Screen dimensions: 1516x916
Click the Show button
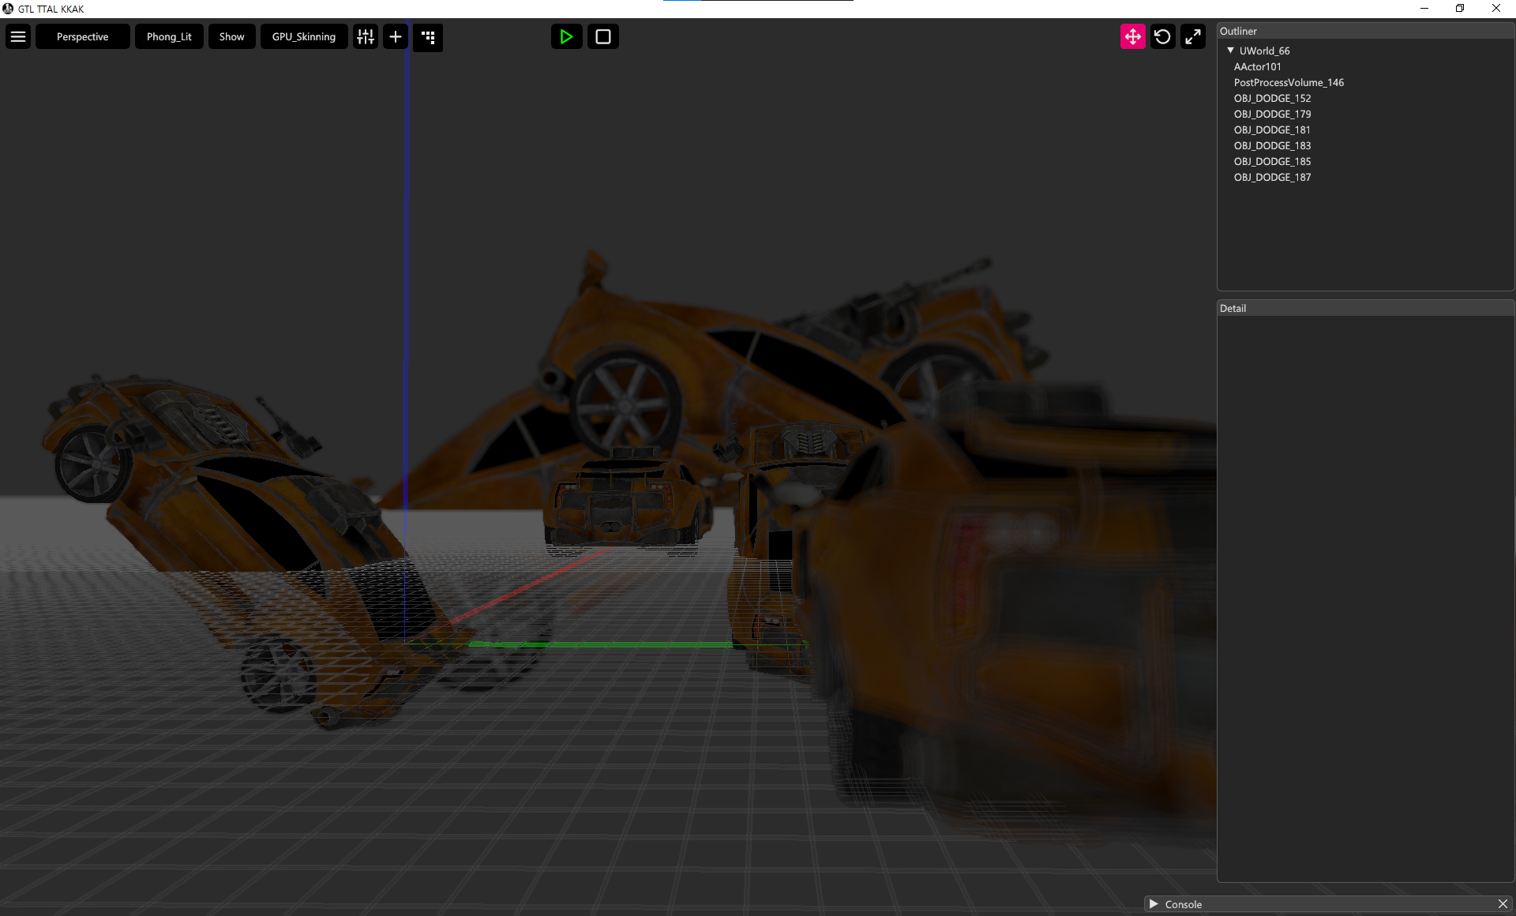pyautogui.click(x=231, y=36)
